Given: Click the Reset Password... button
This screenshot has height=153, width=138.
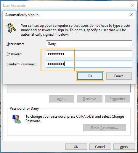Looking at the screenshot, I should pyautogui.click(x=105, y=128).
